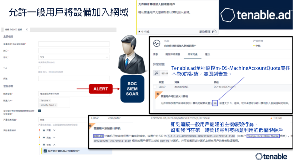
Task: Click the 编辑 SYSLOG 警报 tab title
Action: pos(14,30)
